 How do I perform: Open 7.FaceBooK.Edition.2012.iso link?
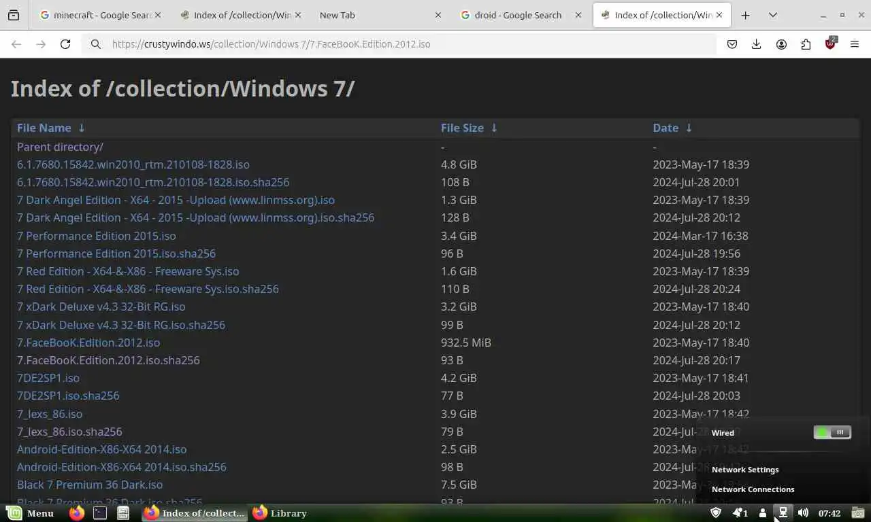coord(88,343)
